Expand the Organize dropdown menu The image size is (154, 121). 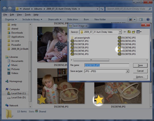click(11, 19)
